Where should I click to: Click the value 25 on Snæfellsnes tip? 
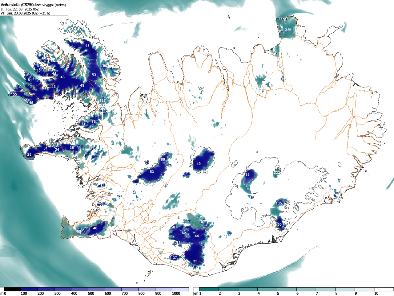pyautogui.click(x=29, y=154)
